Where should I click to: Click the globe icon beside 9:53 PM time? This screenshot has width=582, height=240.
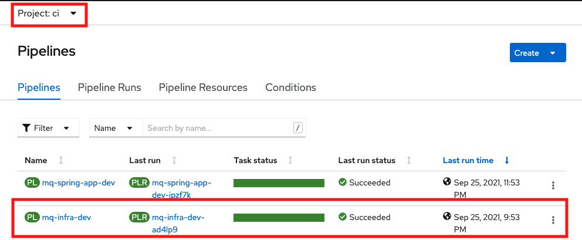click(447, 216)
